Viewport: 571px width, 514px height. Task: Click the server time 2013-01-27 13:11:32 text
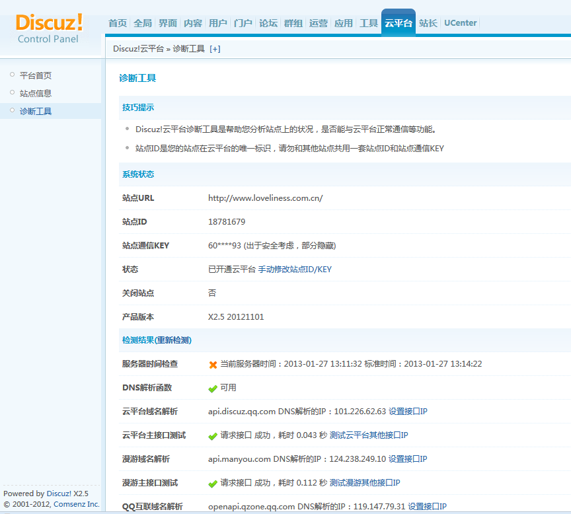coord(323,364)
